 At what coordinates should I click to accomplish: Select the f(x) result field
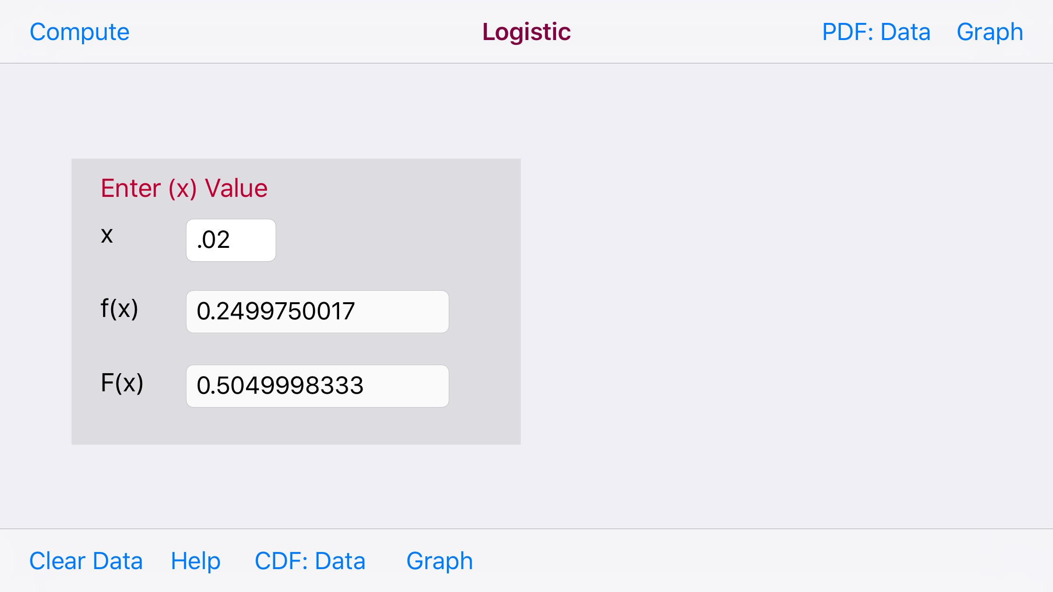317,311
